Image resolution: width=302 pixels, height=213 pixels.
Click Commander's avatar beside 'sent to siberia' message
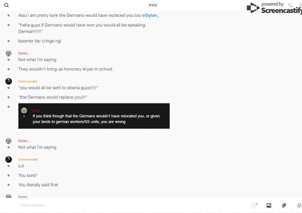click(9, 81)
